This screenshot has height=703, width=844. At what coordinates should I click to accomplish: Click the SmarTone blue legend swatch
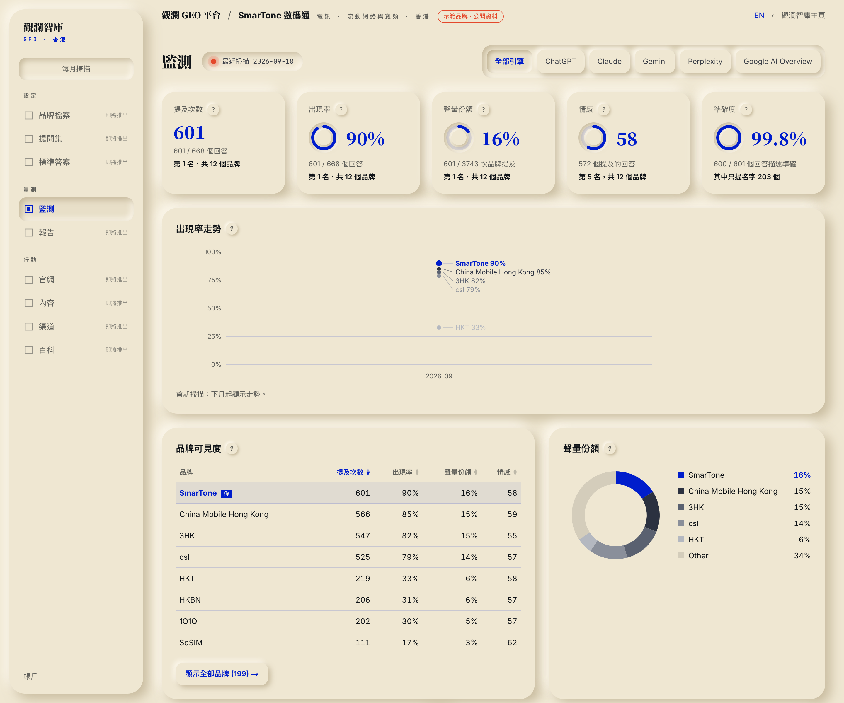(x=681, y=475)
